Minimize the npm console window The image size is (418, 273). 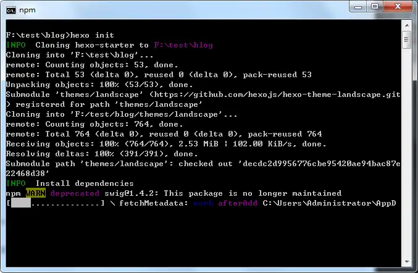click(x=359, y=6)
